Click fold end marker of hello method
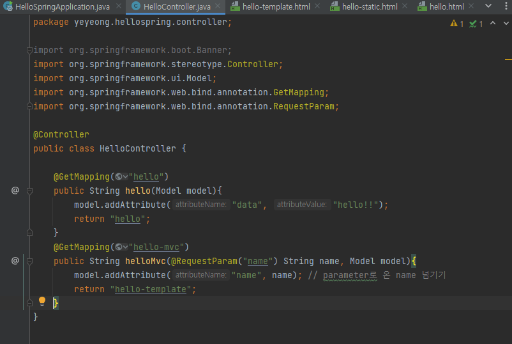 [x=29, y=233]
